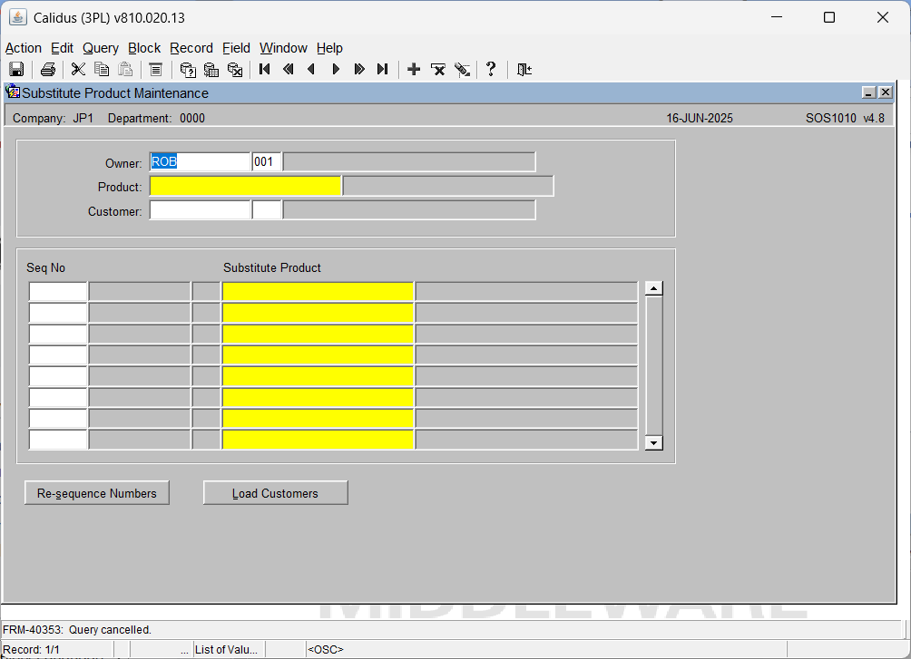Image resolution: width=911 pixels, height=659 pixels.
Task: Click the last row Substitute Product field
Action: click(318, 440)
